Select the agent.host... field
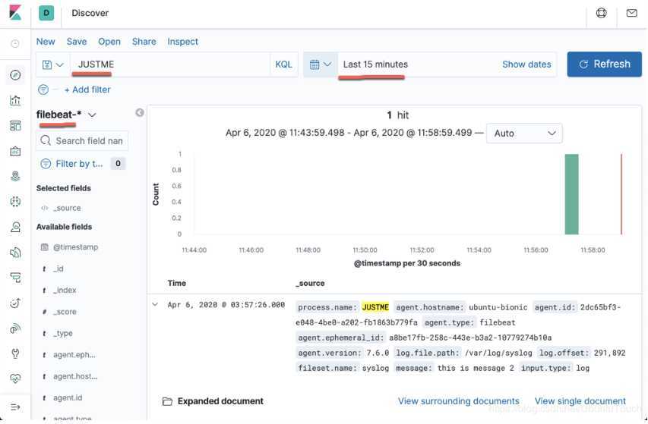 [76, 376]
